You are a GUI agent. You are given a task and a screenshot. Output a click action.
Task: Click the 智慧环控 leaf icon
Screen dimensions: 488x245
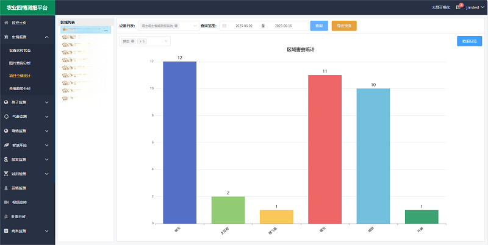tap(7, 145)
